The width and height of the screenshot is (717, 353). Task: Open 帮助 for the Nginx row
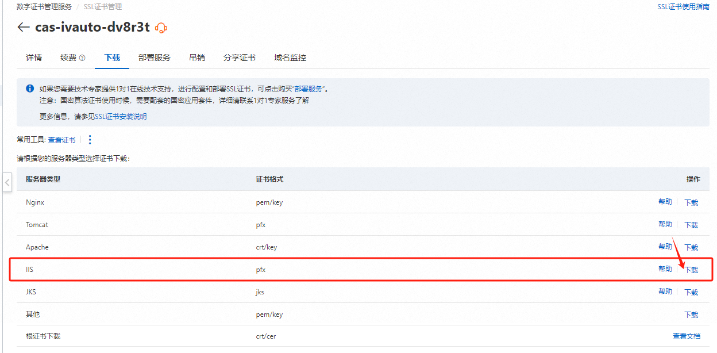[665, 202]
